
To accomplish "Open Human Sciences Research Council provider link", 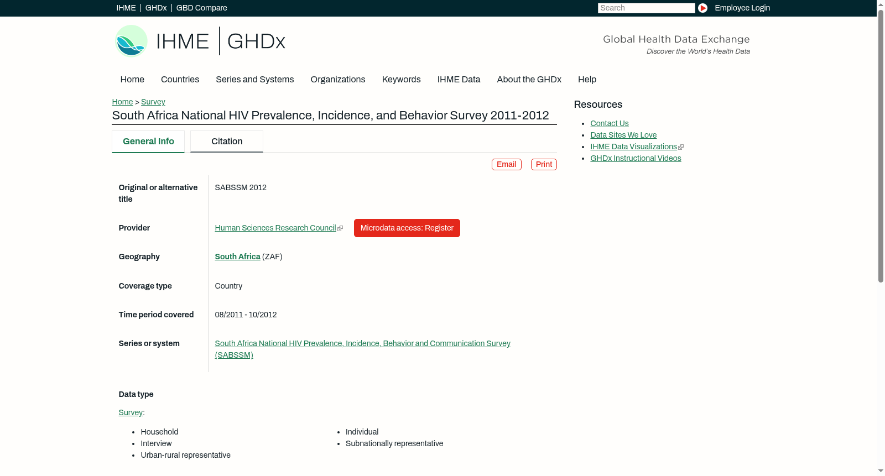I will (x=275, y=228).
